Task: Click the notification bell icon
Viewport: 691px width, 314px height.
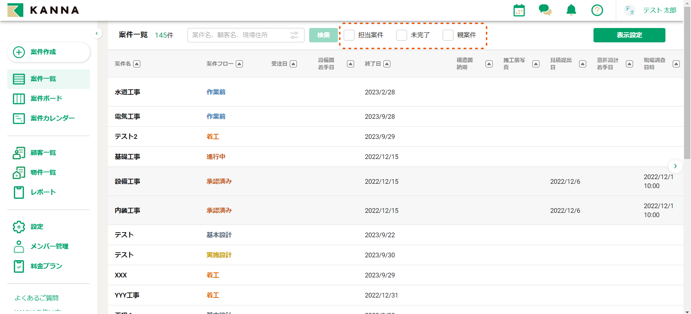Action: pos(571,10)
